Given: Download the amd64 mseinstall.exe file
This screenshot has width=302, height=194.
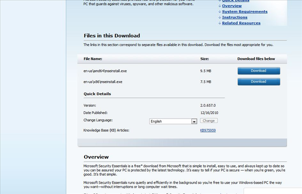Looking at the screenshot, I should pyautogui.click(x=259, y=71).
